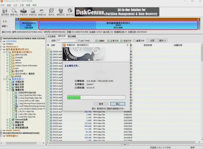
Task: Click the 暂停 (Pause) button in dialog
Action: point(101,104)
